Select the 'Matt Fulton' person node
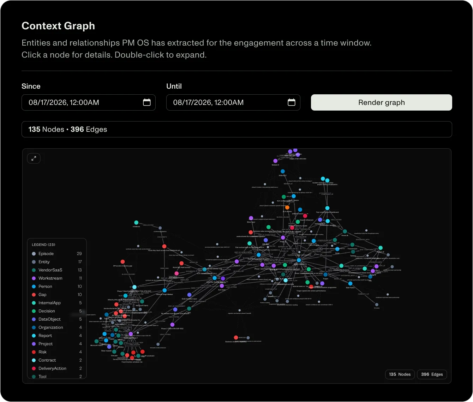 tap(350, 284)
